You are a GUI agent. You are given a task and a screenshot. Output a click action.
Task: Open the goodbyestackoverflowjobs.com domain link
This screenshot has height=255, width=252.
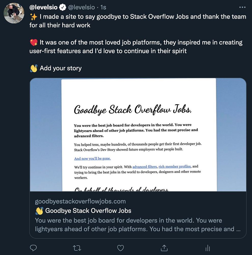80,201
